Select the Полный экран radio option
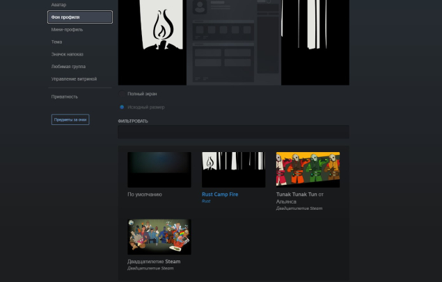 (123, 94)
